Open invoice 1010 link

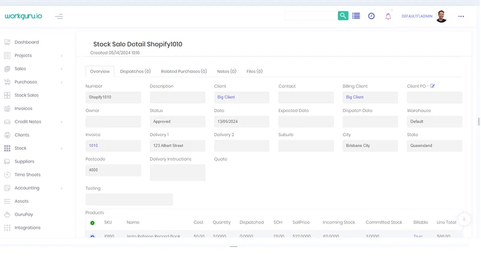93,146
